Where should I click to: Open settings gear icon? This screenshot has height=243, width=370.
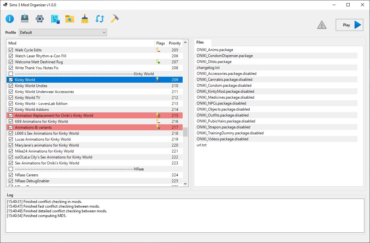[x=40, y=19]
